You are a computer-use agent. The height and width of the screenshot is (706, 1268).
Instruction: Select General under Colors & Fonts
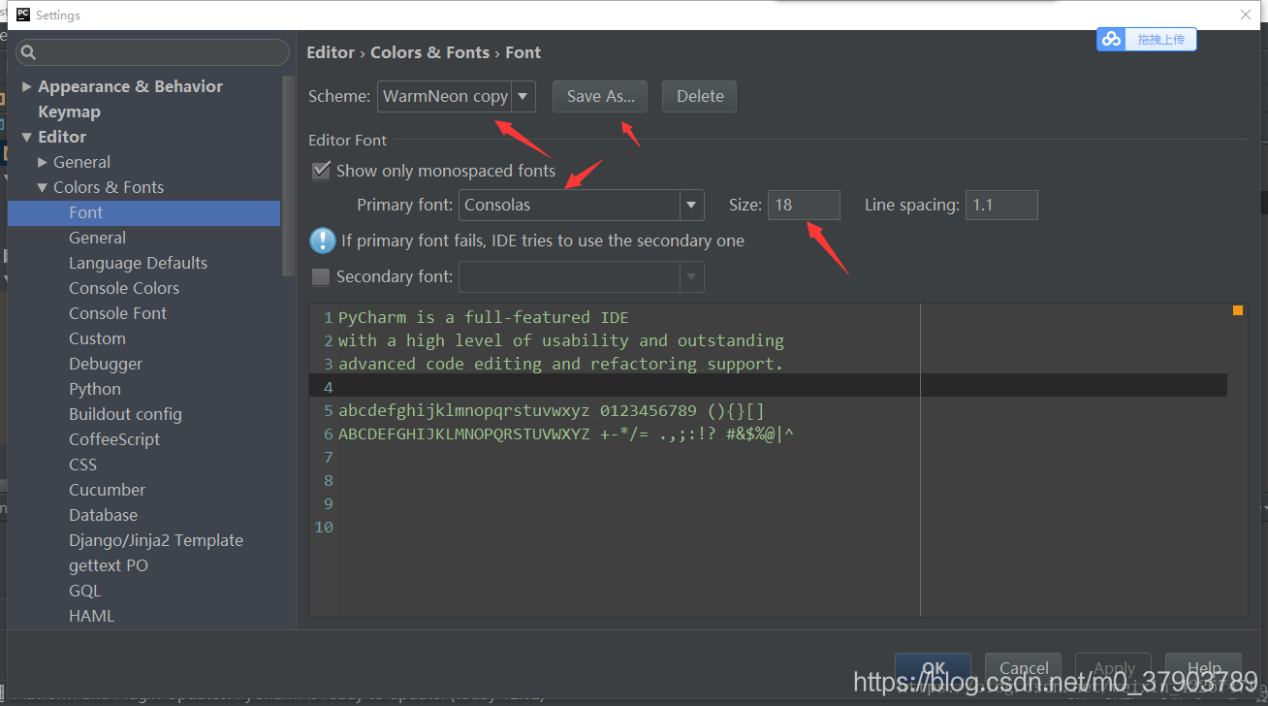pyautogui.click(x=97, y=238)
